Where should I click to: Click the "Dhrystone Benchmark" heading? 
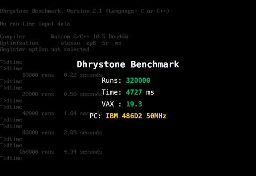(128, 65)
